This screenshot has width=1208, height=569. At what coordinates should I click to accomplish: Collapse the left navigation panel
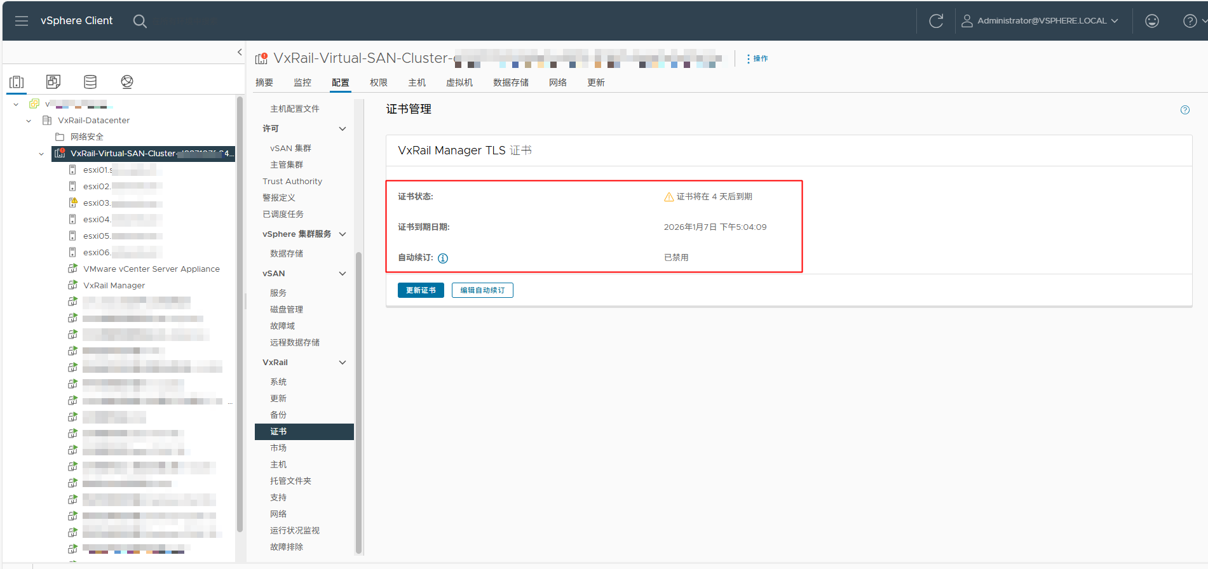click(240, 52)
